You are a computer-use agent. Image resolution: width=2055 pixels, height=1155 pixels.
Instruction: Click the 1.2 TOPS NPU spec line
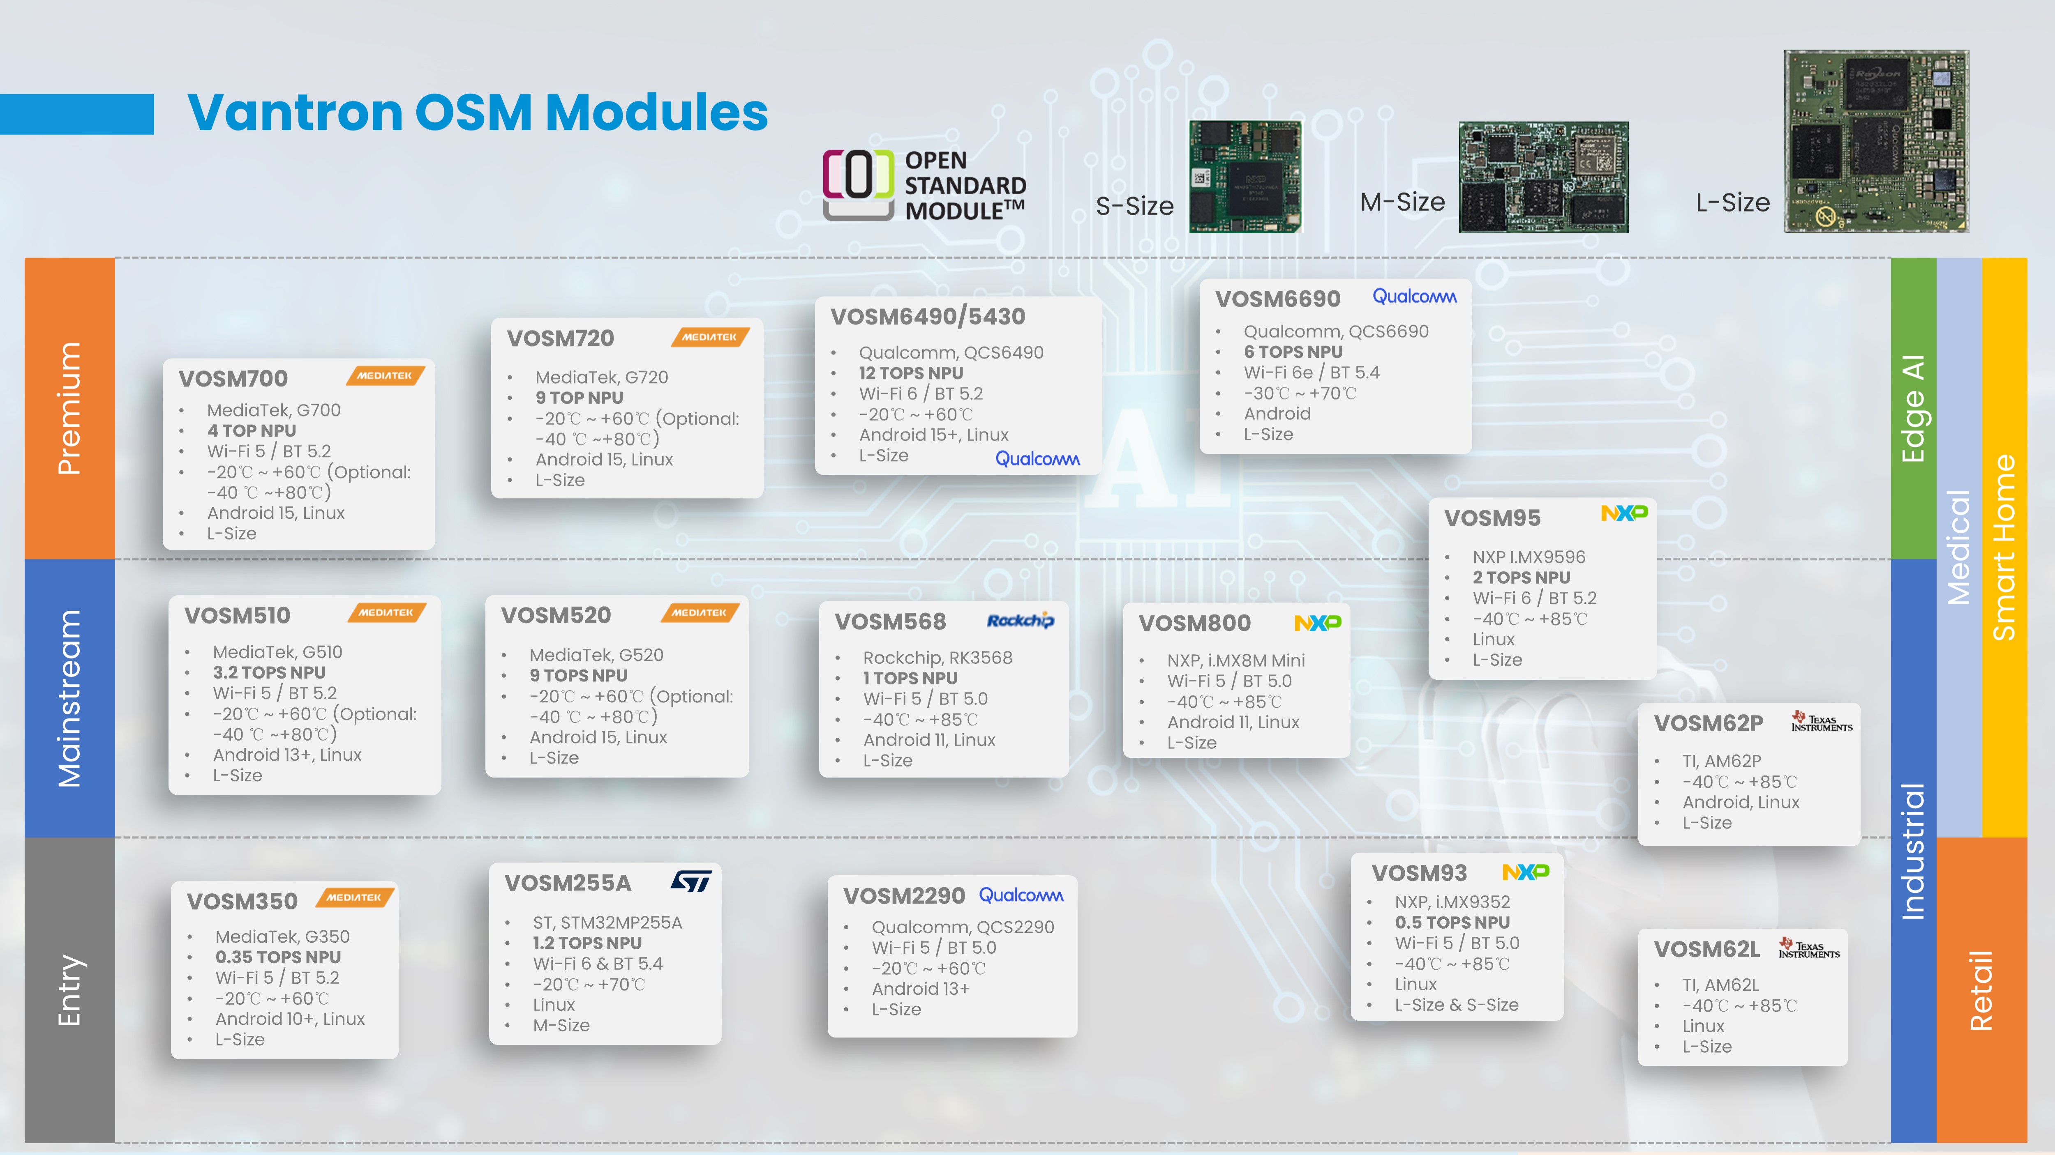tap(587, 943)
